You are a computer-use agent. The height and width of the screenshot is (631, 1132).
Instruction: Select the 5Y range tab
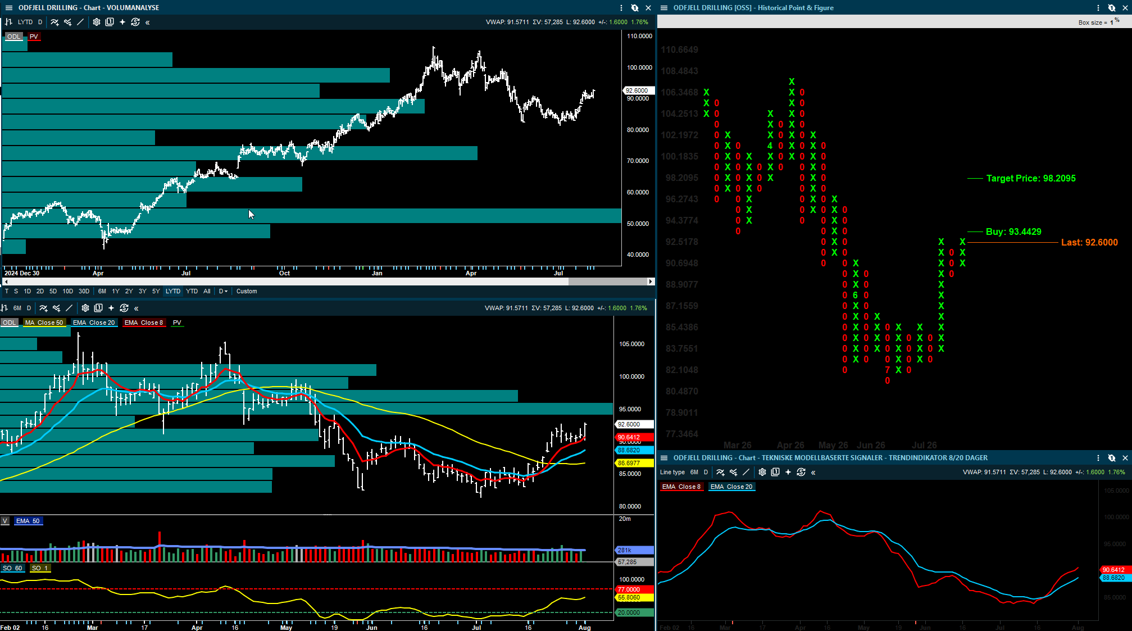coord(156,291)
